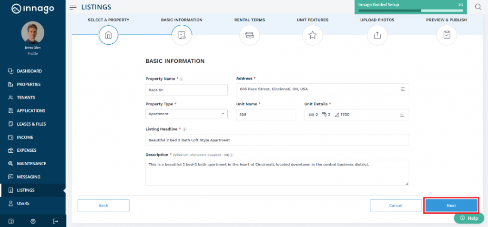Click the Unit Features step label
This screenshot has width=488, height=227.
[313, 20]
